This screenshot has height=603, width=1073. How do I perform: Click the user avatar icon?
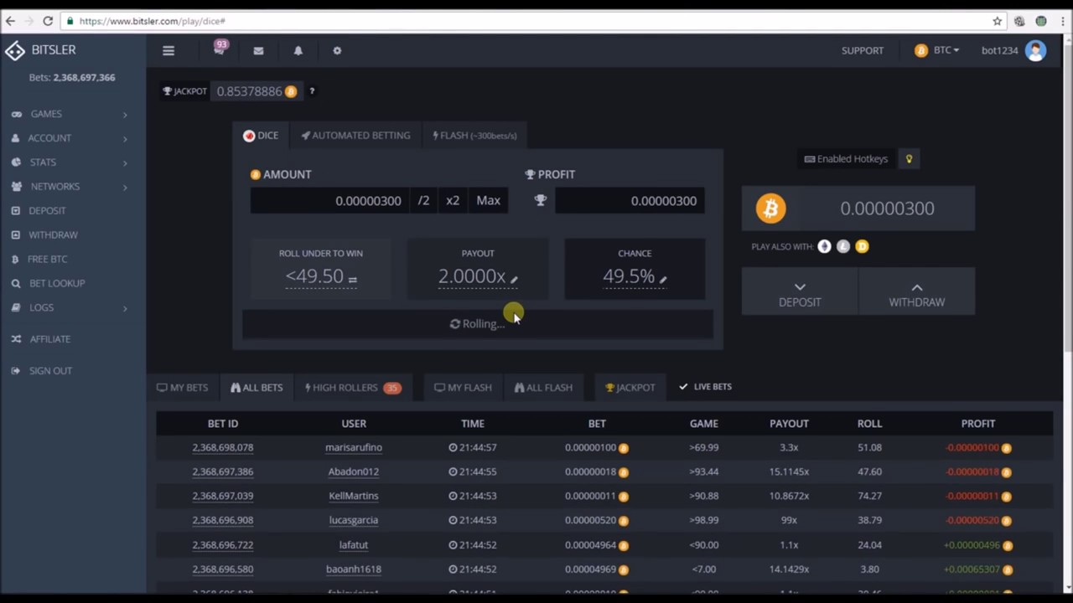click(1035, 50)
